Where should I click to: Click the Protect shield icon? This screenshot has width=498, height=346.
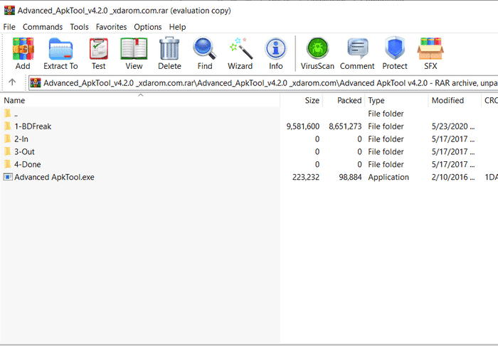pyautogui.click(x=395, y=48)
